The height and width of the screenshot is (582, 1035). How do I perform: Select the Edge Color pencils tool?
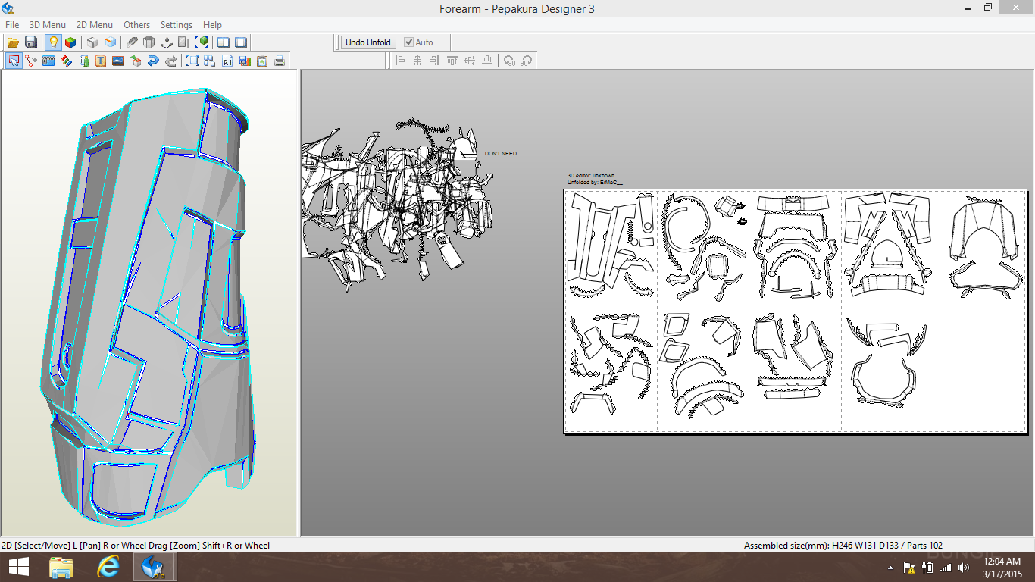66,61
